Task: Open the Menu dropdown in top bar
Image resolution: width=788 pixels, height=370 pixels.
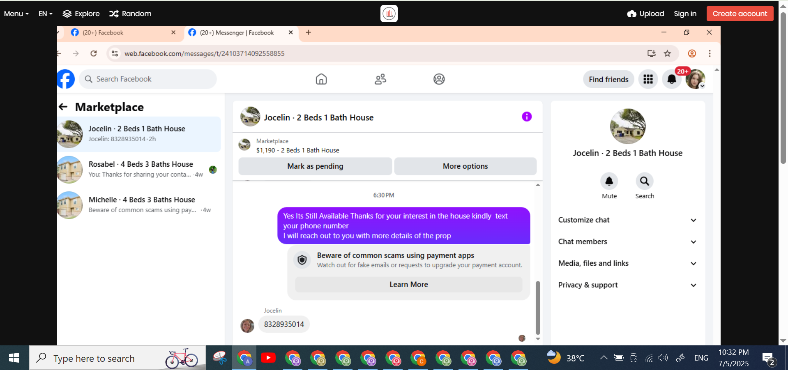Action: pyautogui.click(x=16, y=14)
